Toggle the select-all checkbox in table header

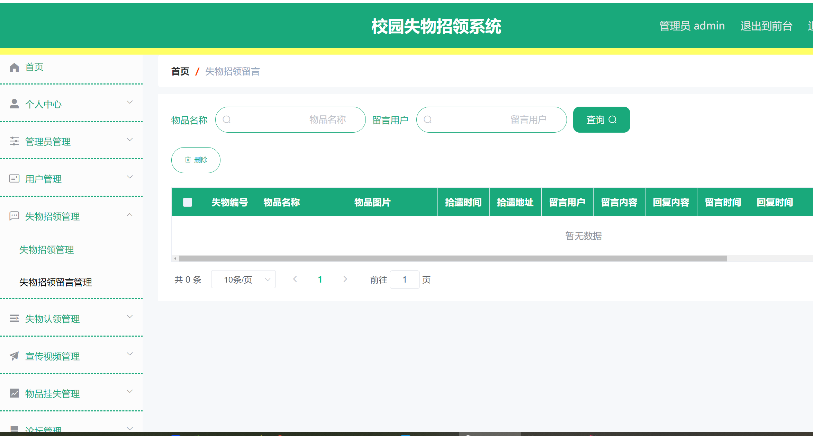point(188,202)
